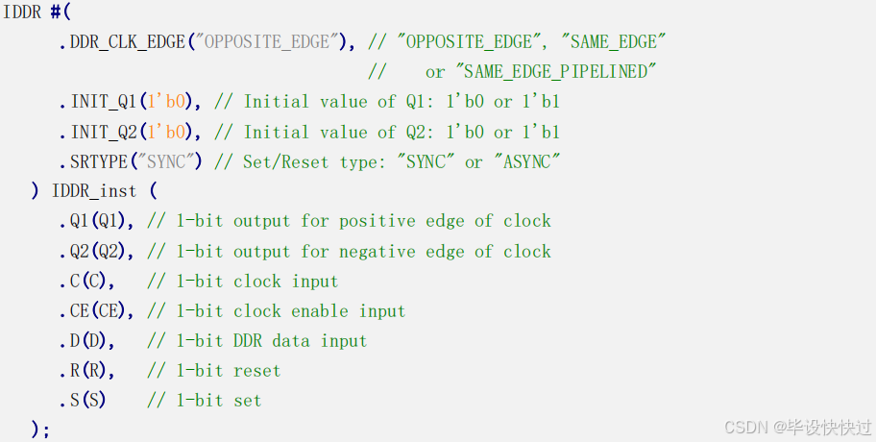Click the CSDN author watermark
The width and height of the screenshot is (876, 442).
point(798,428)
